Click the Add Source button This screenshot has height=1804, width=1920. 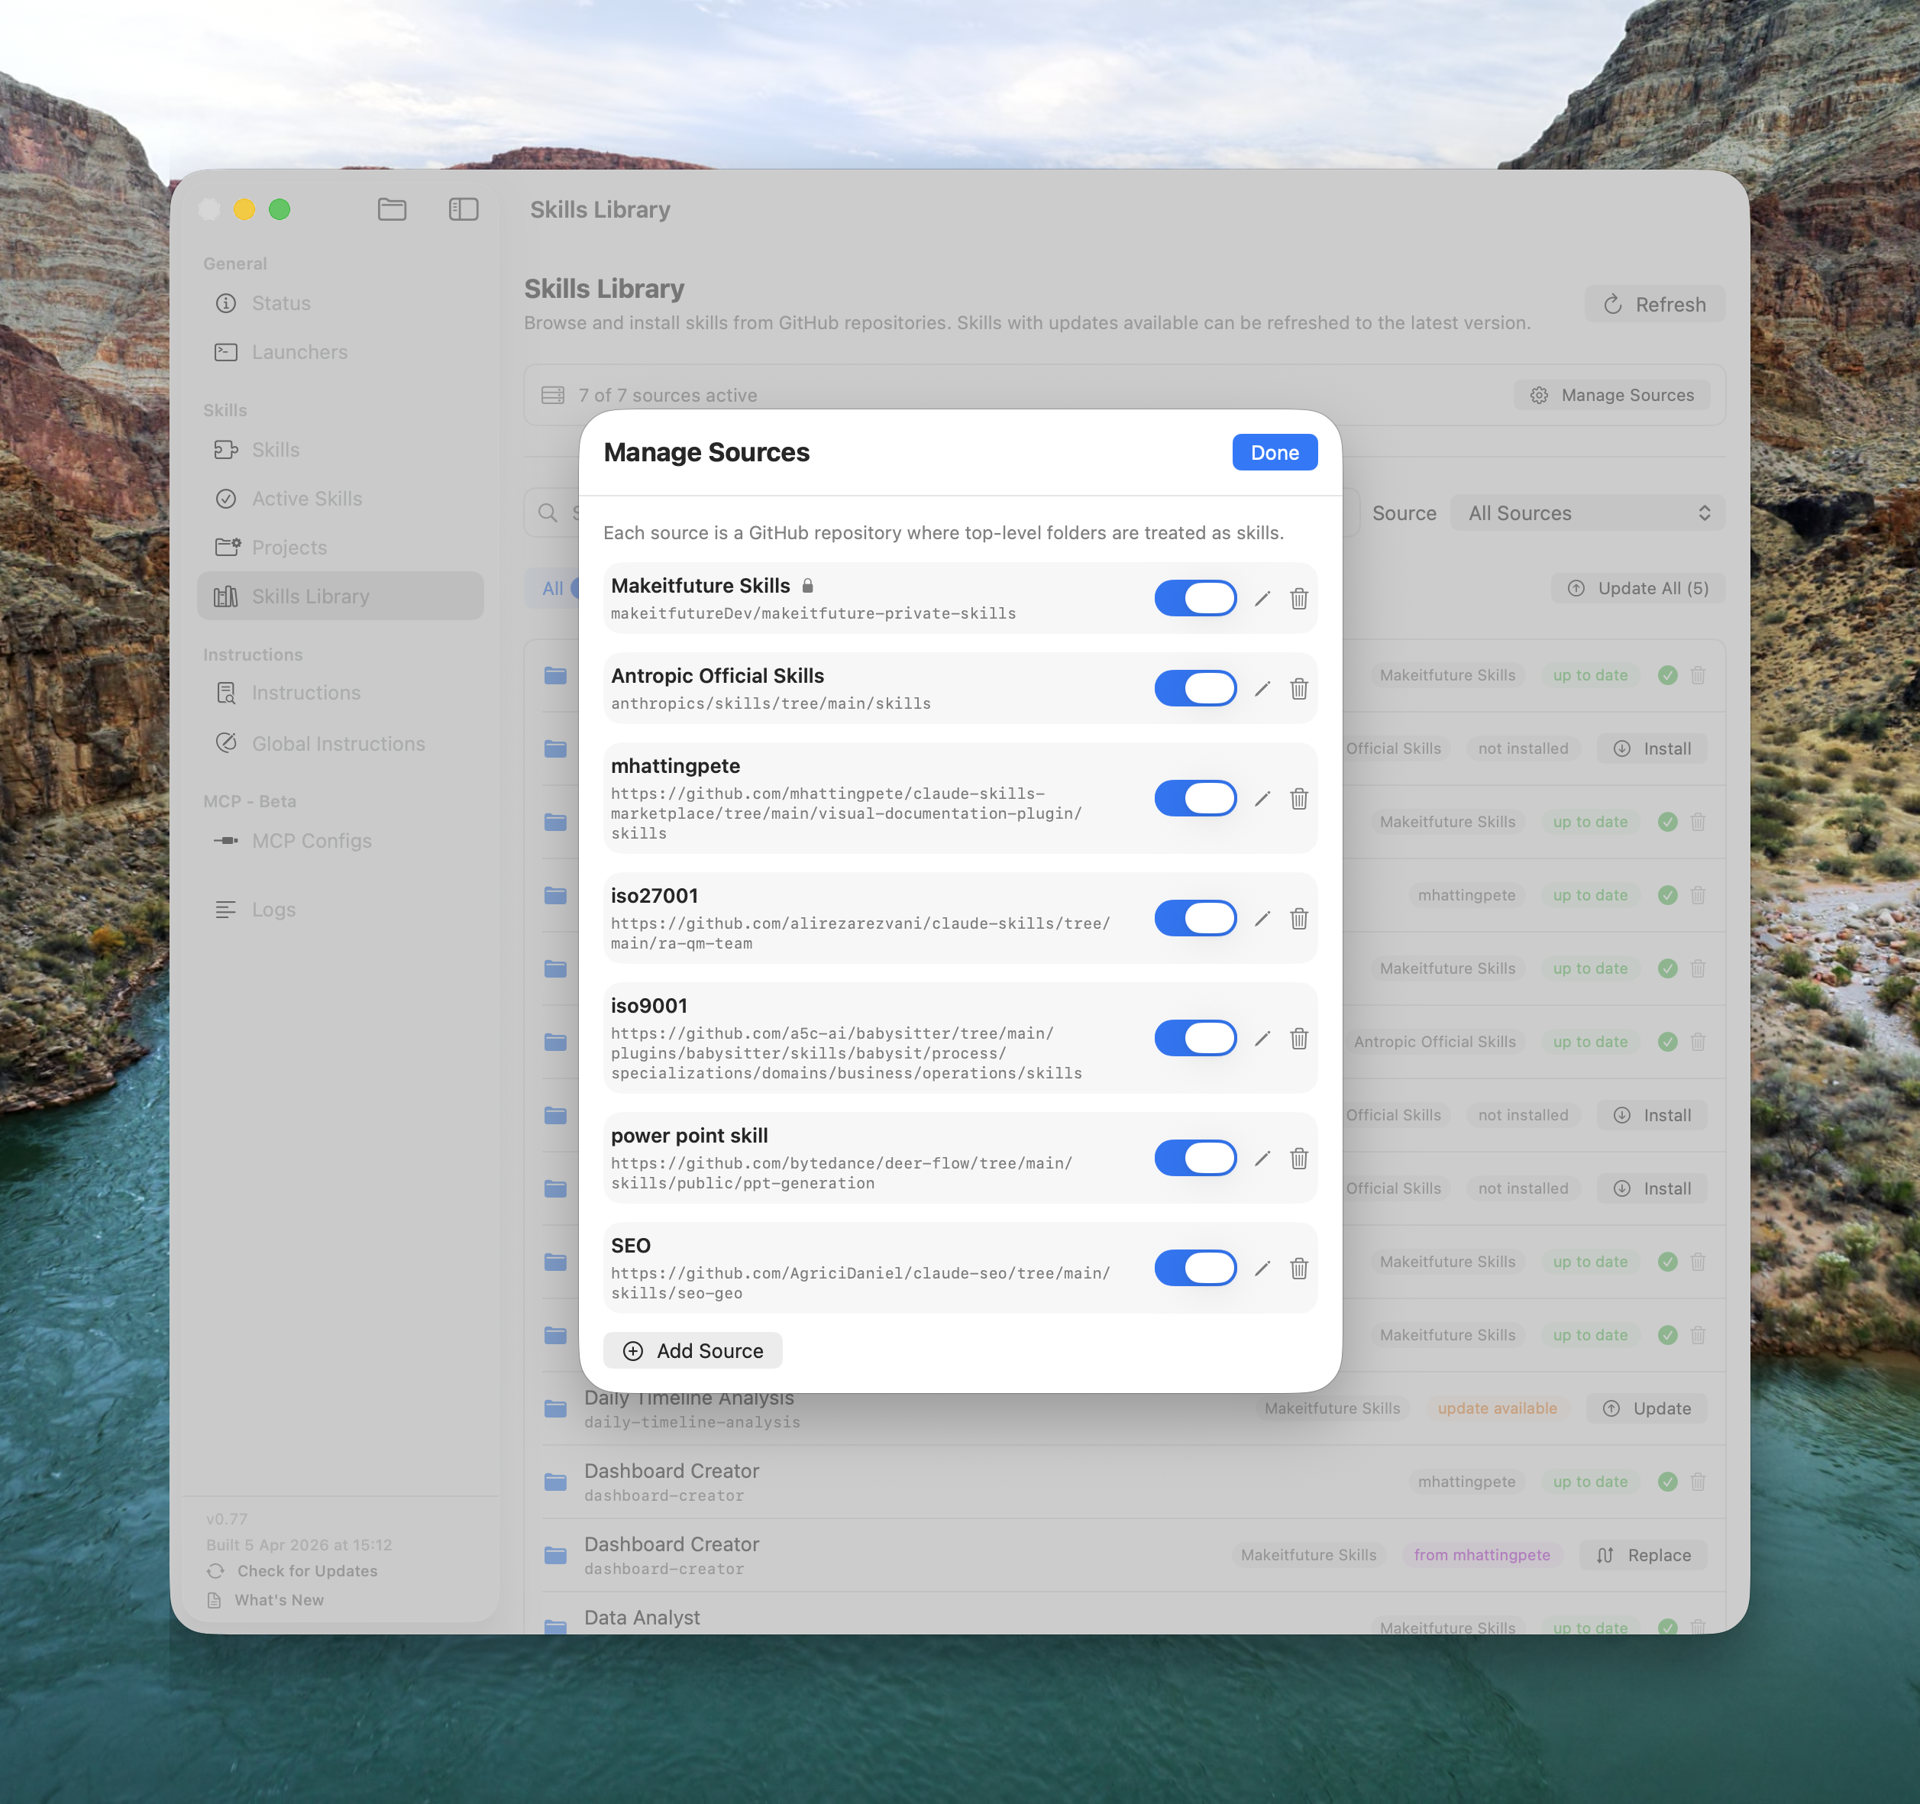pyautogui.click(x=693, y=1351)
